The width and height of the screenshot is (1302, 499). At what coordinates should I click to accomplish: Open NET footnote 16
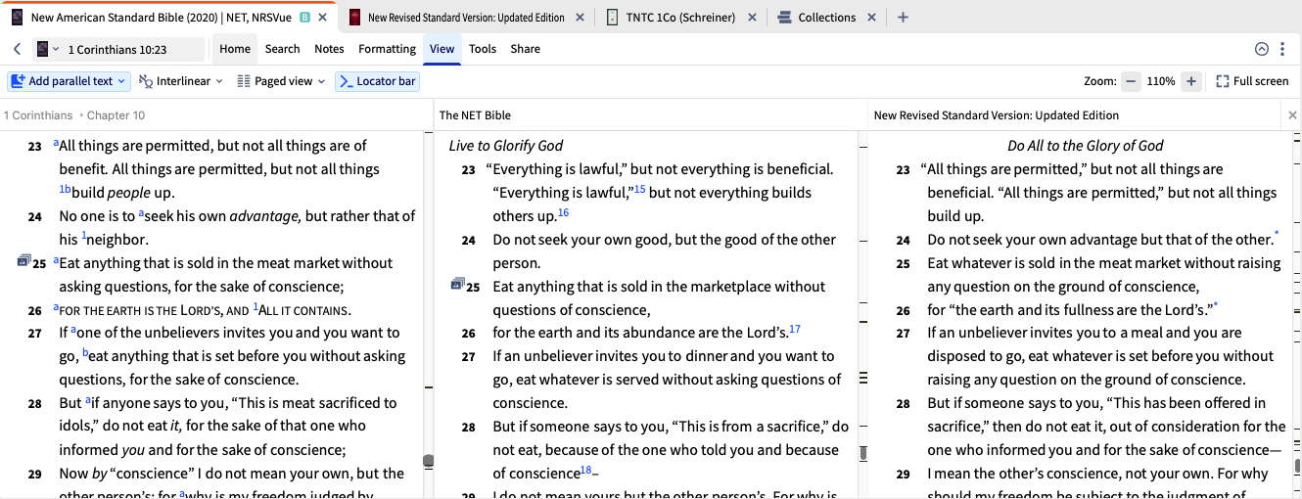point(563,212)
